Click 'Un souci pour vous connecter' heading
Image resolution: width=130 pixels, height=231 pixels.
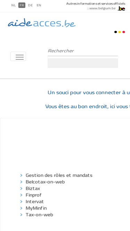(x=89, y=92)
